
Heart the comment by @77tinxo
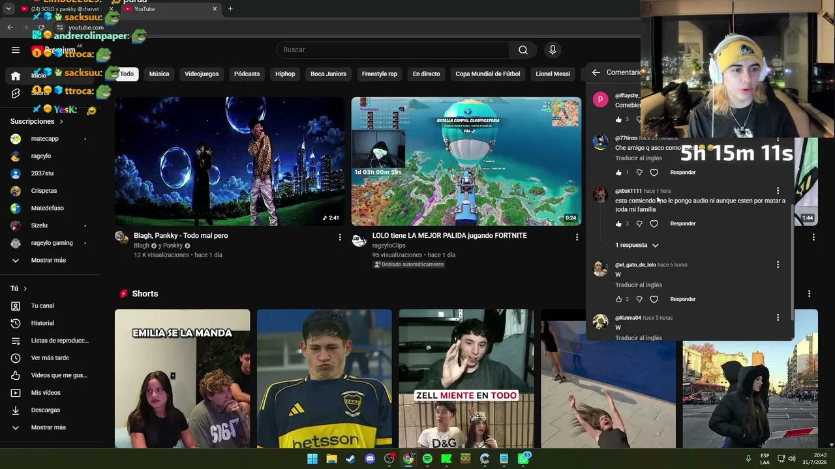[x=654, y=173]
